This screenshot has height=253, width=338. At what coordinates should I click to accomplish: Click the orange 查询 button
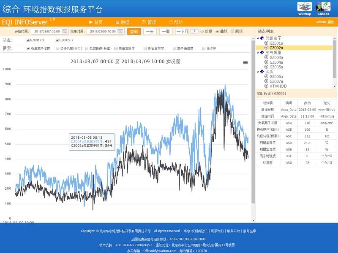134,31
